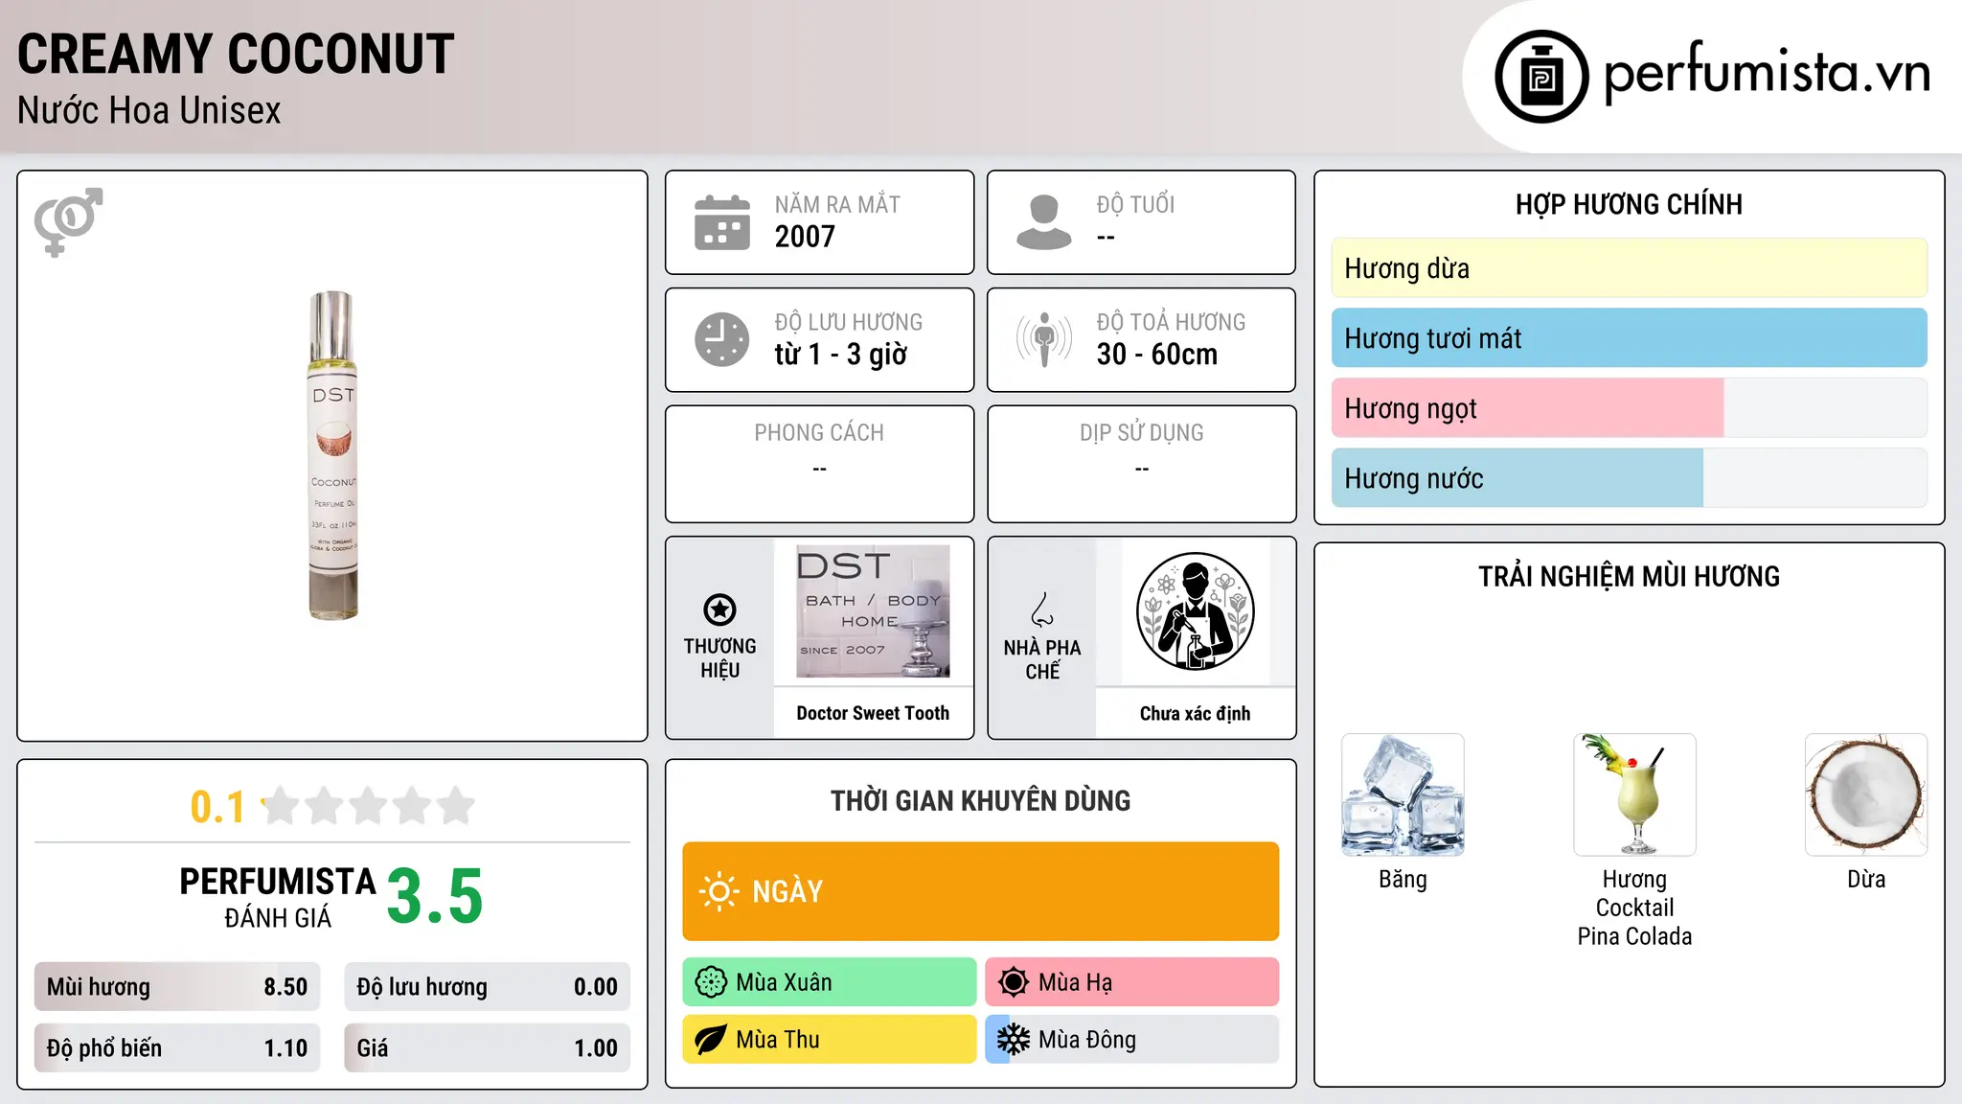Select the Mùa Thu season bar
Image resolution: width=1962 pixels, height=1104 pixels.
(829, 1040)
